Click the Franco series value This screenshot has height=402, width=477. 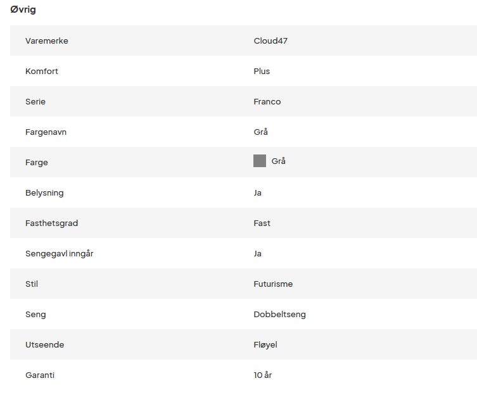pos(267,101)
